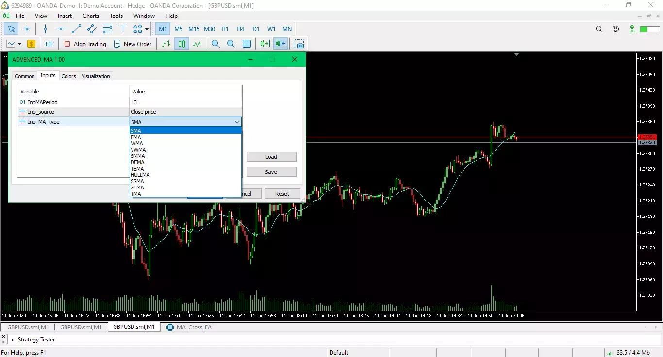Image resolution: width=663 pixels, height=357 pixels.
Task: Select the text label tool
Action: tap(123, 29)
